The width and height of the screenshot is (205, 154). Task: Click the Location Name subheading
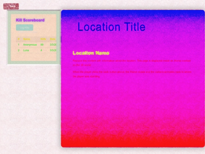[x=91, y=53]
